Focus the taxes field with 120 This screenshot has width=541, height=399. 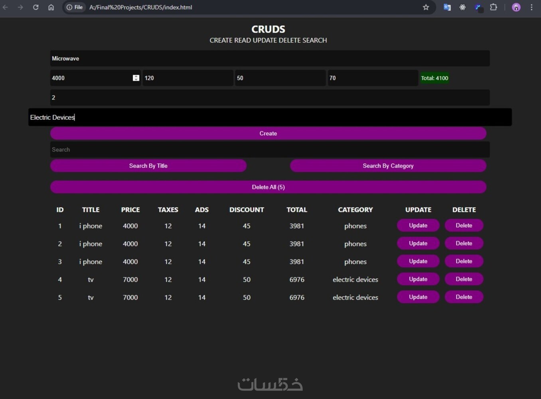coord(188,78)
